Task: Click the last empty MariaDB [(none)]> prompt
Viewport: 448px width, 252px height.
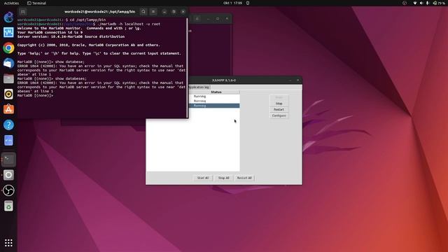Action: tap(36, 95)
